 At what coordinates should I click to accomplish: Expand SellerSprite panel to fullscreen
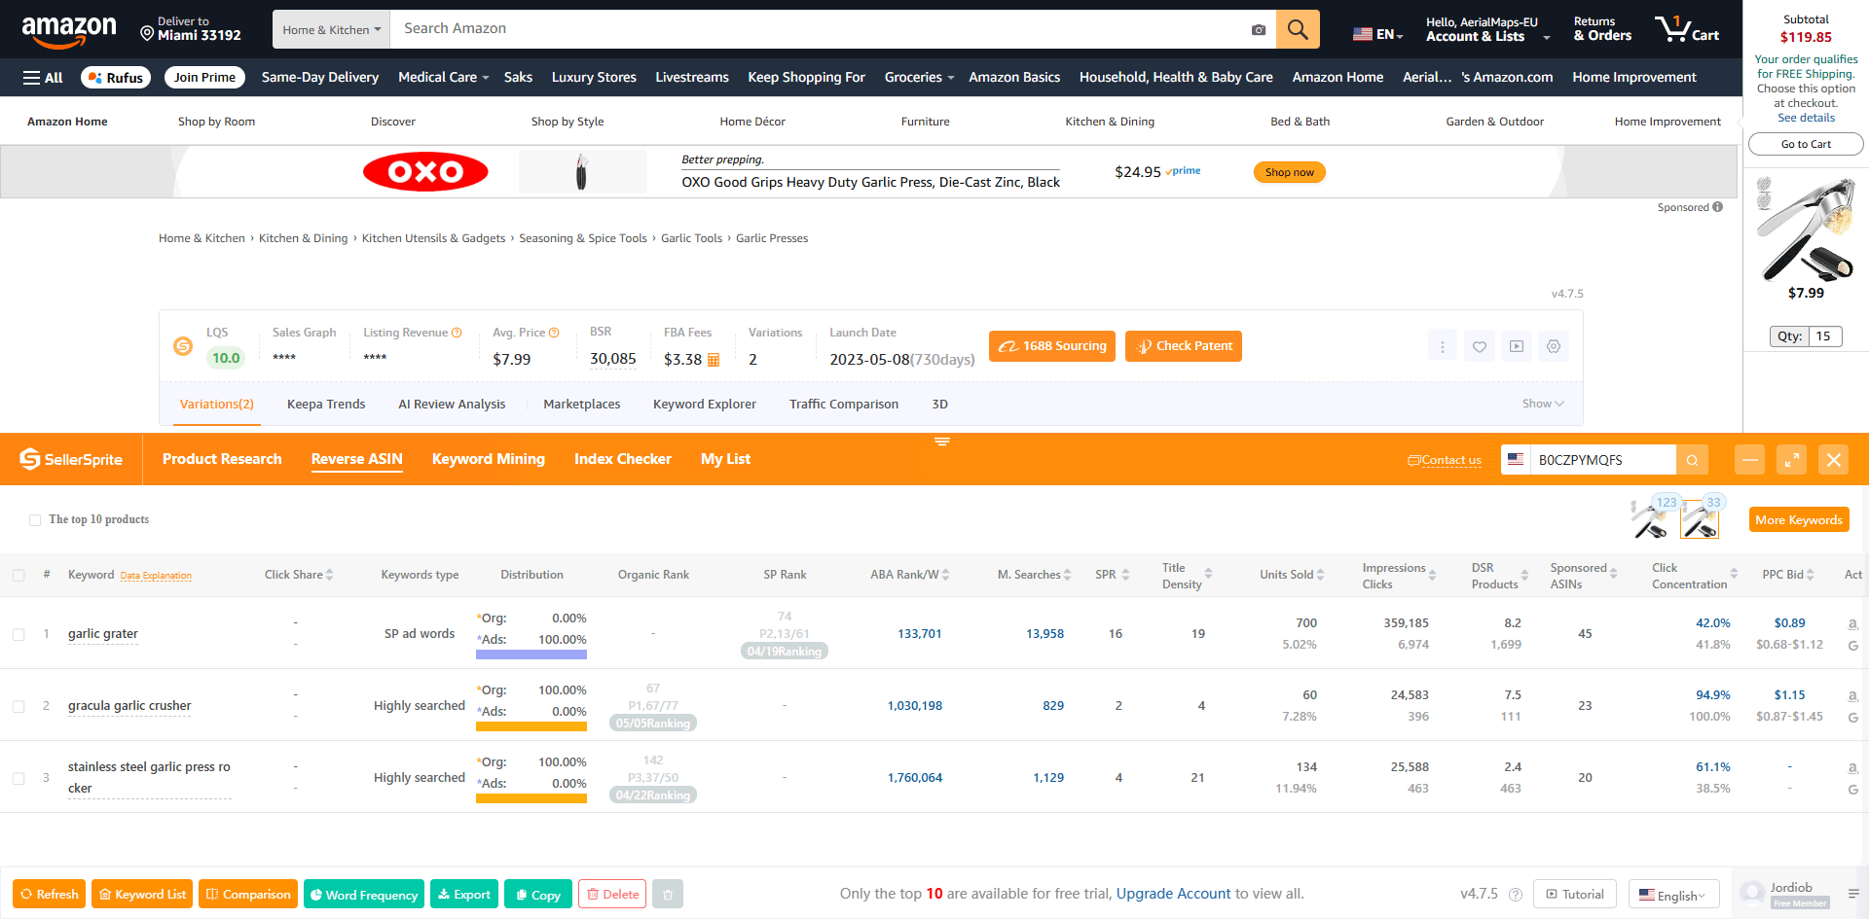point(1791,460)
